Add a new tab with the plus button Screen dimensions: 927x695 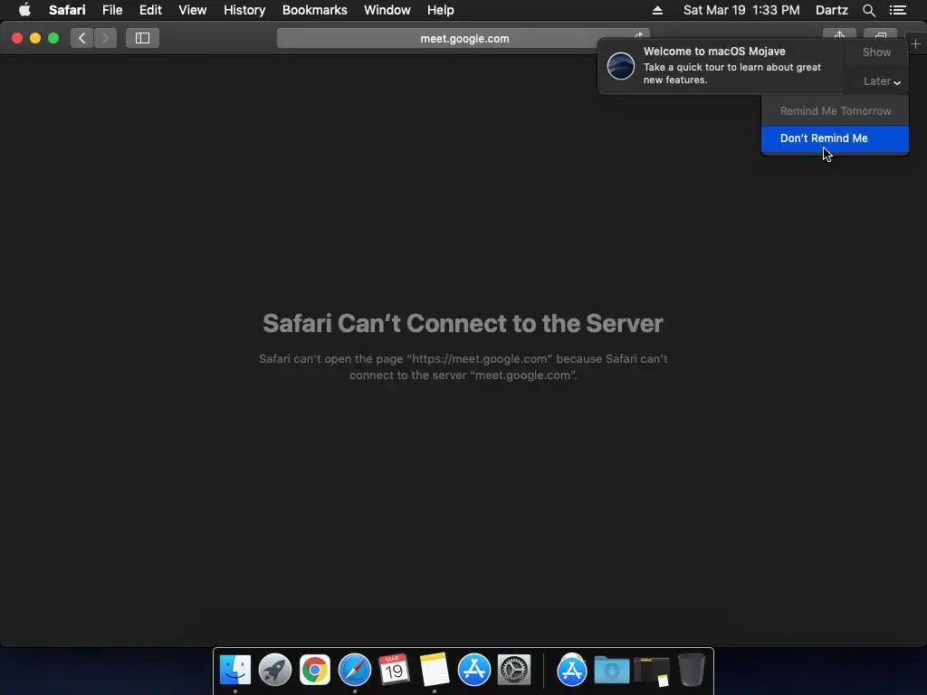click(915, 43)
